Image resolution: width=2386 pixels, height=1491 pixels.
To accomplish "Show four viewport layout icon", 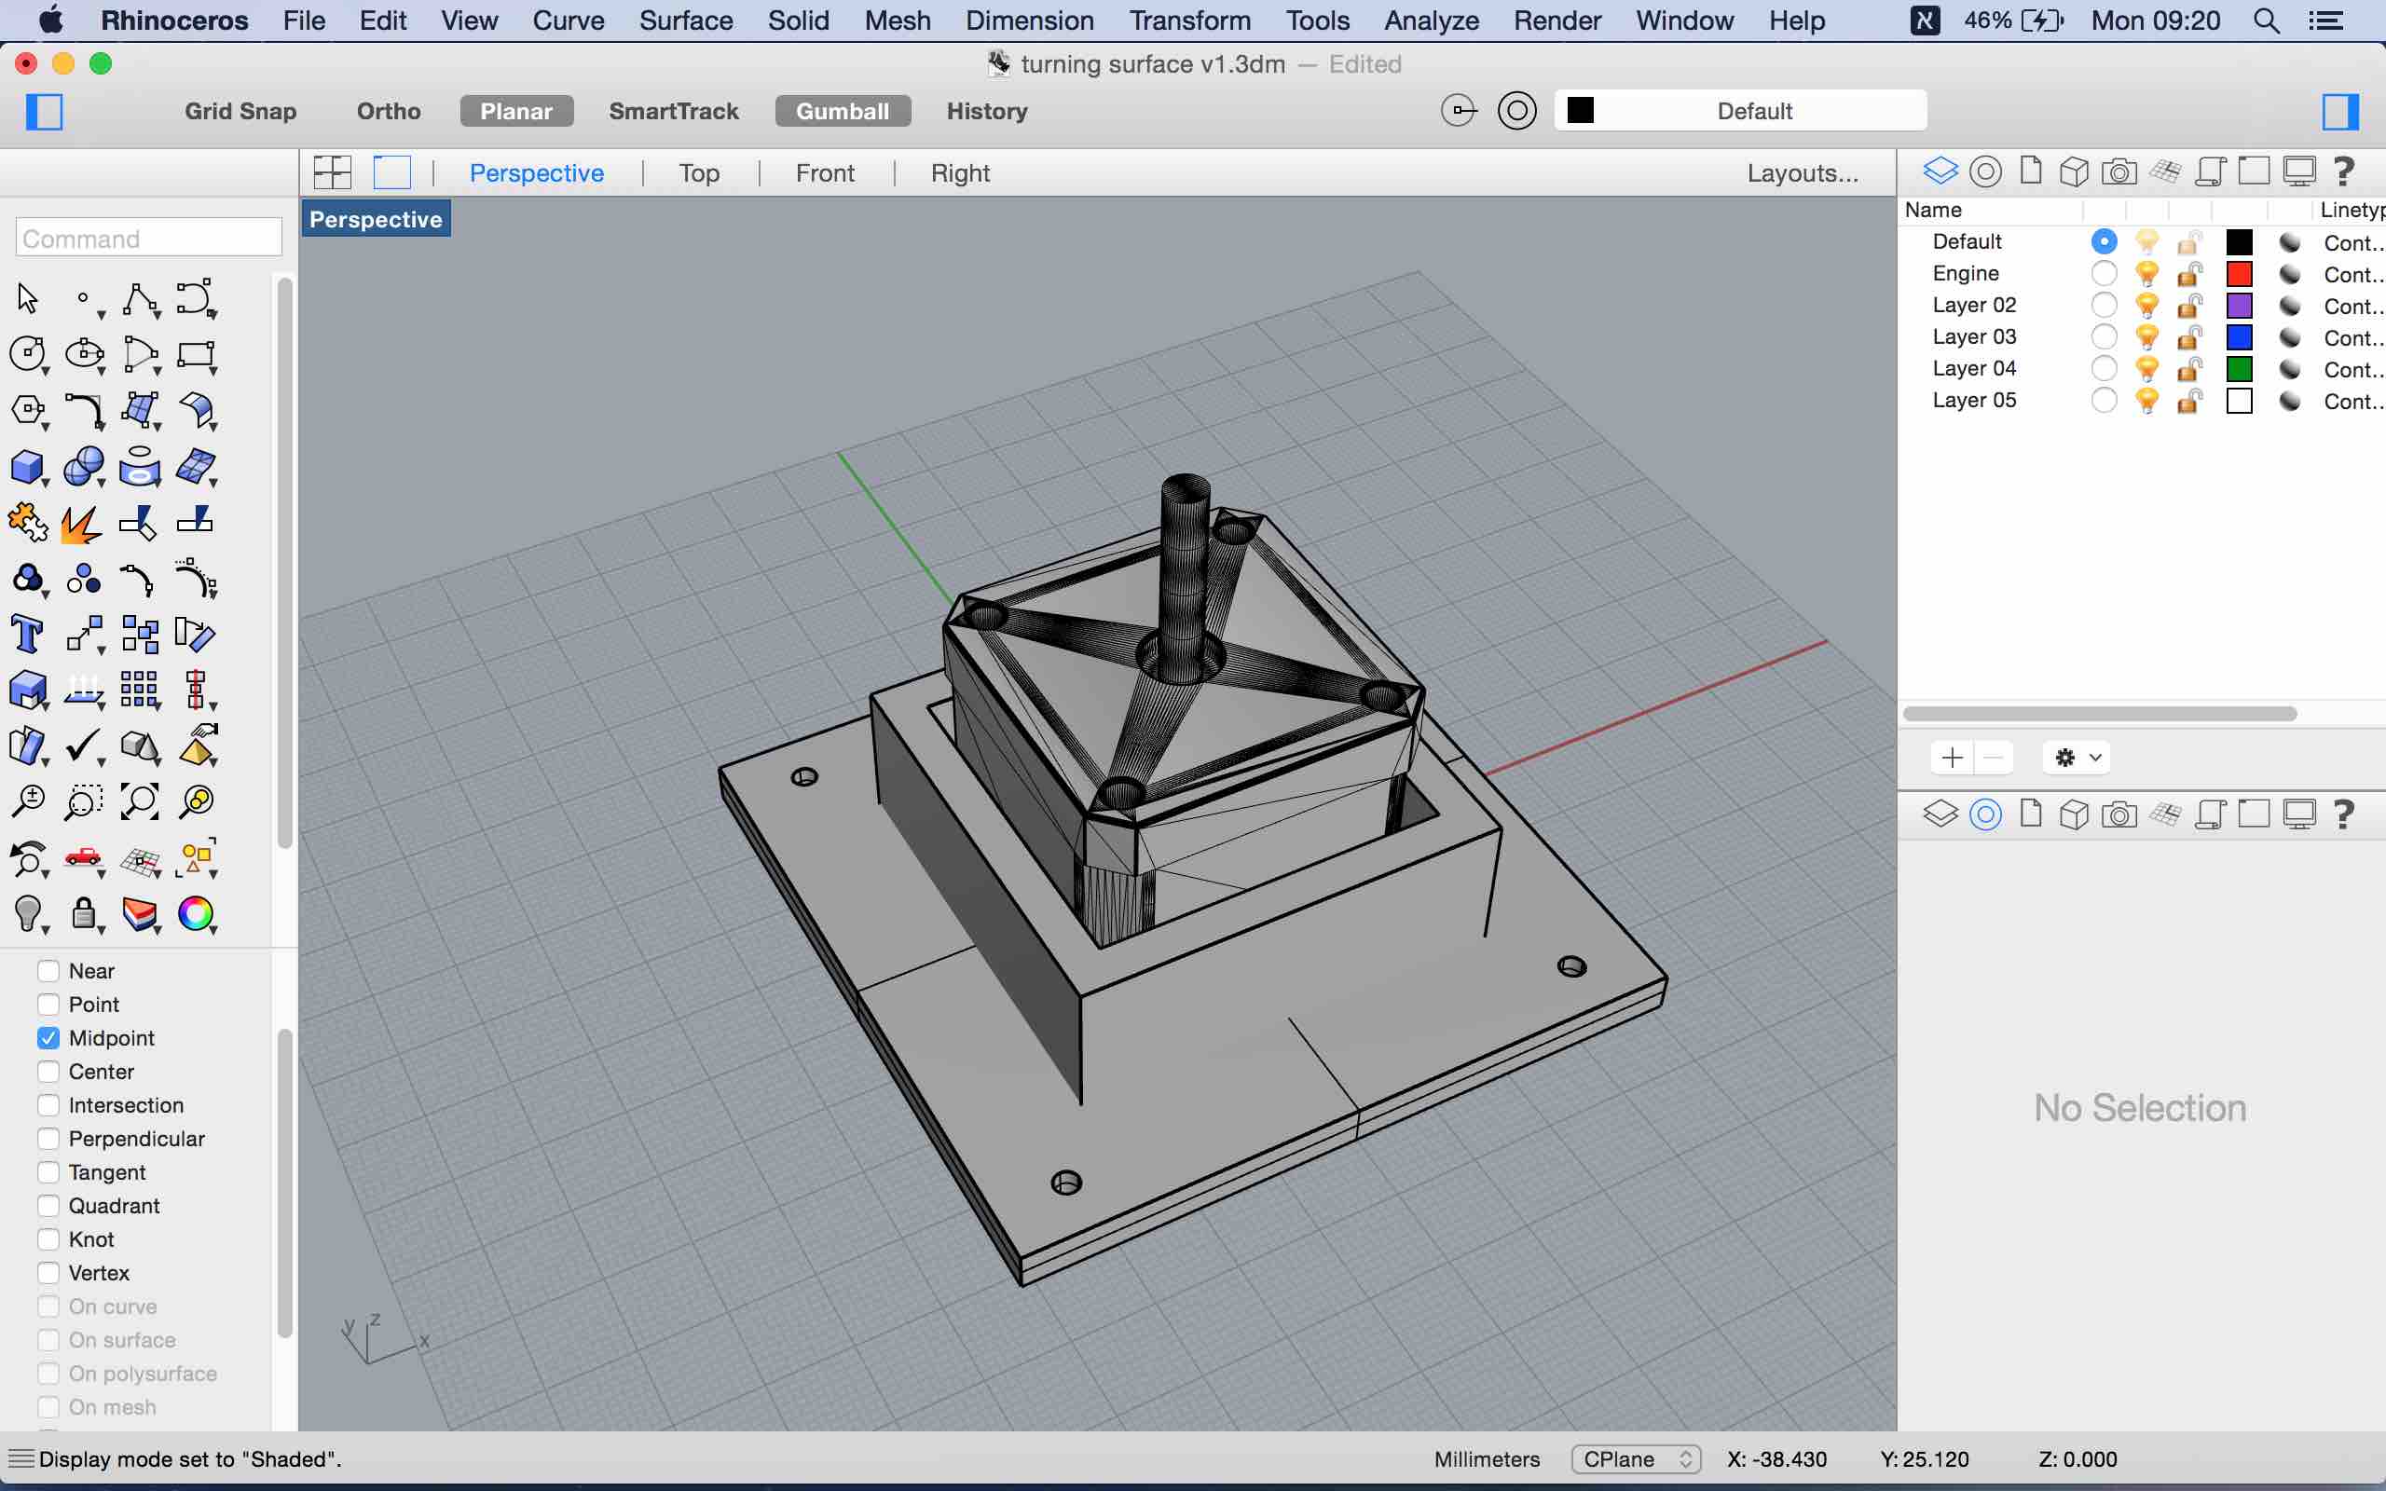I will coord(332,172).
